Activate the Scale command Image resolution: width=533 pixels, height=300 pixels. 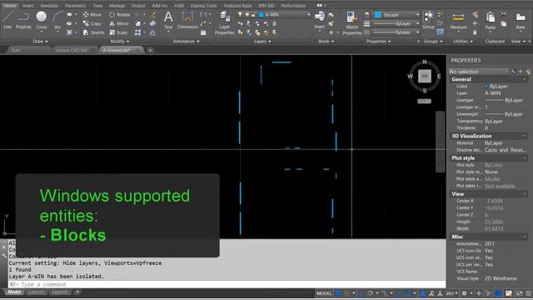(118, 32)
